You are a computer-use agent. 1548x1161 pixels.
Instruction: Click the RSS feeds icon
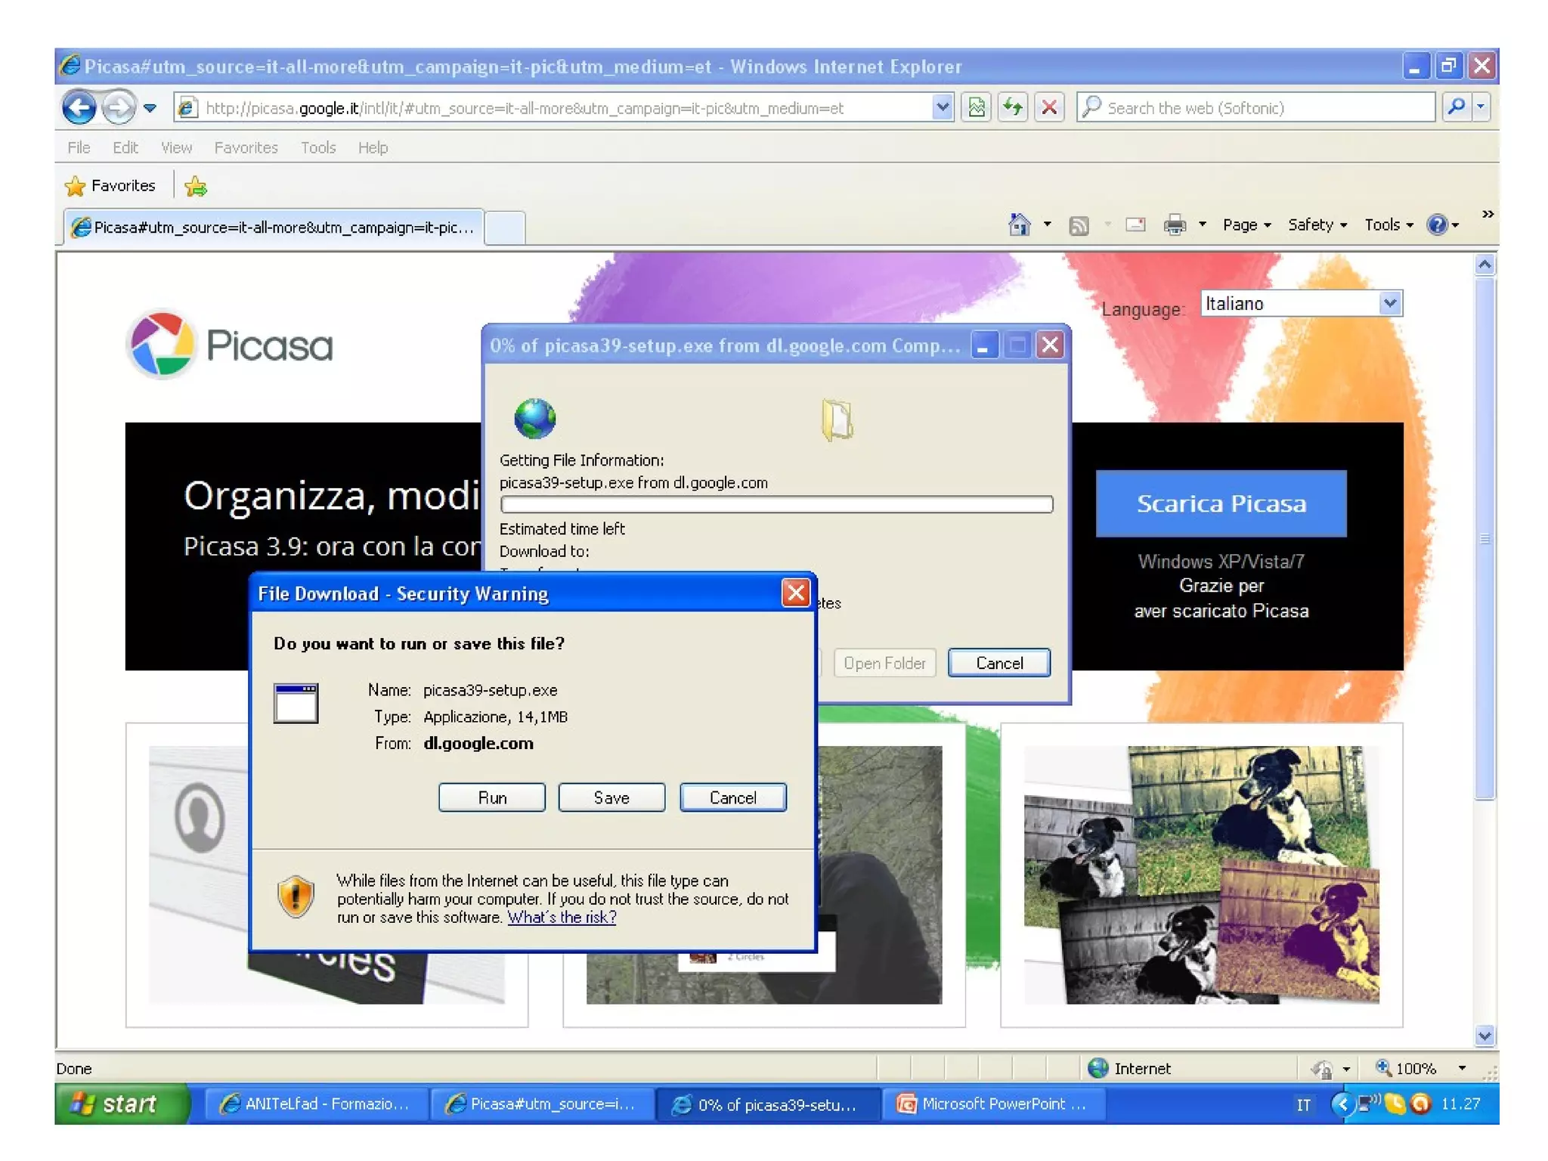(x=1079, y=225)
